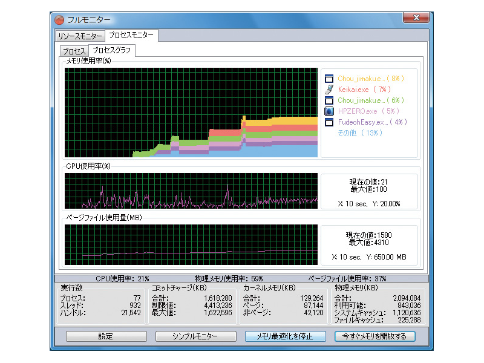This screenshot has width=484, height=363.
Task: Click inside the メモリ使用率 stacked graph
Action: click(x=191, y=112)
